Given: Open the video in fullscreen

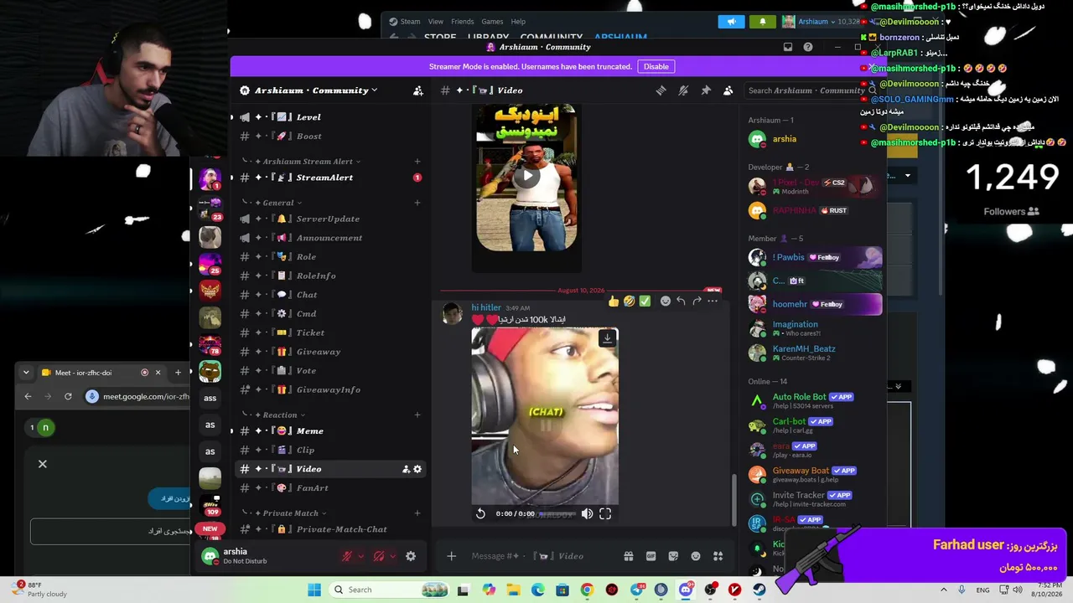Looking at the screenshot, I should (605, 513).
